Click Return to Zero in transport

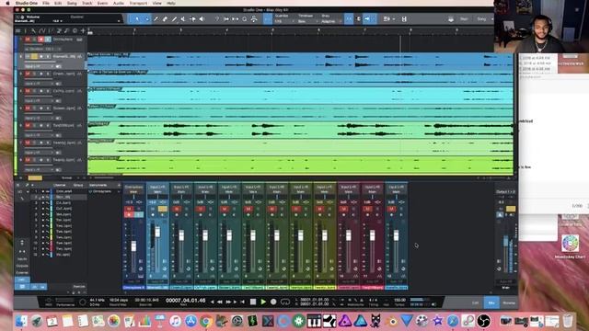click(243, 302)
